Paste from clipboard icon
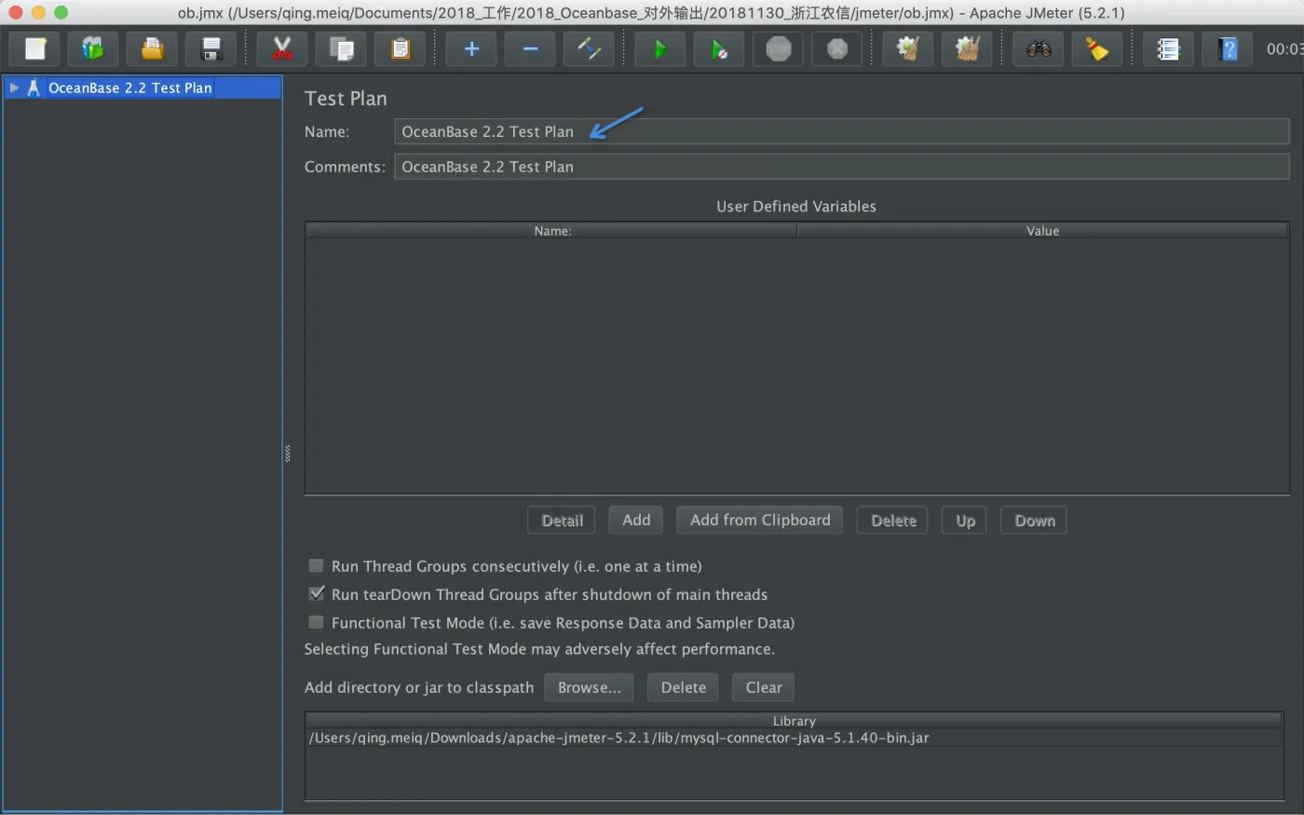This screenshot has width=1304, height=815. click(x=401, y=48)
